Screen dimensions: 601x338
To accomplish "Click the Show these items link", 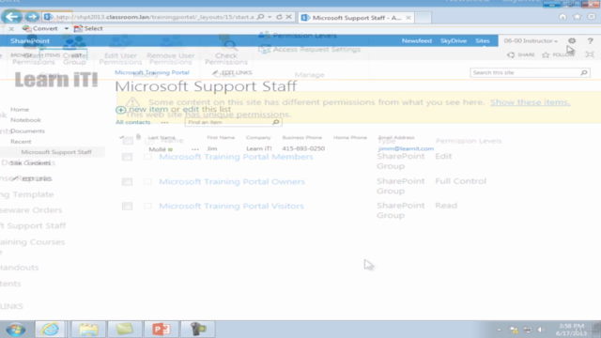I will pos(530,102).
